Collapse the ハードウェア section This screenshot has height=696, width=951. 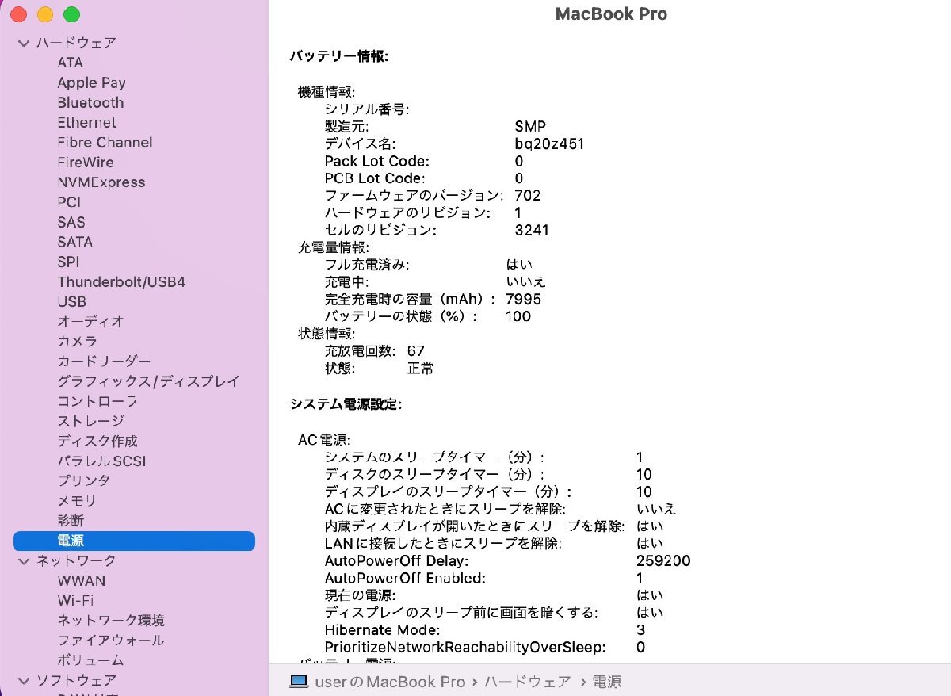pyautogui.click(x=23, y=42)
